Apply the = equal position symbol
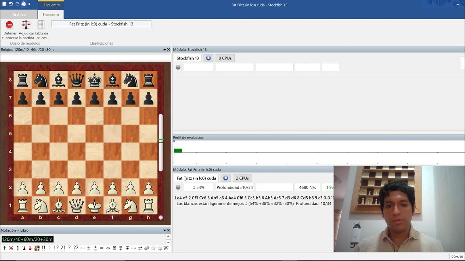465x261 pixels. [x=101, y=248]
